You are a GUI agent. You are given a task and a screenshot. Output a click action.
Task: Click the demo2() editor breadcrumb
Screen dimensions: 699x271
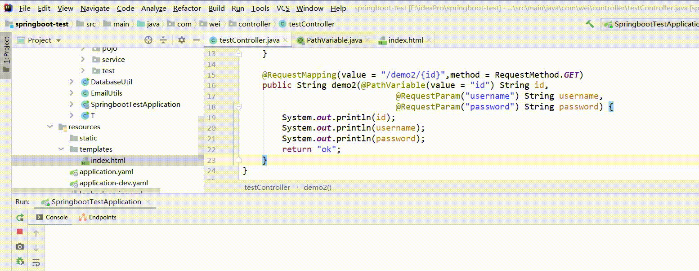click(x=318, y=188)
